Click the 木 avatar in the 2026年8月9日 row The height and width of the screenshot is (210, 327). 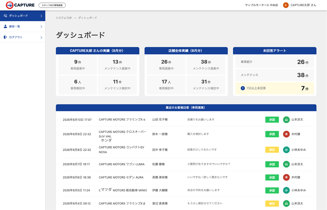click(x=286, y=134)
